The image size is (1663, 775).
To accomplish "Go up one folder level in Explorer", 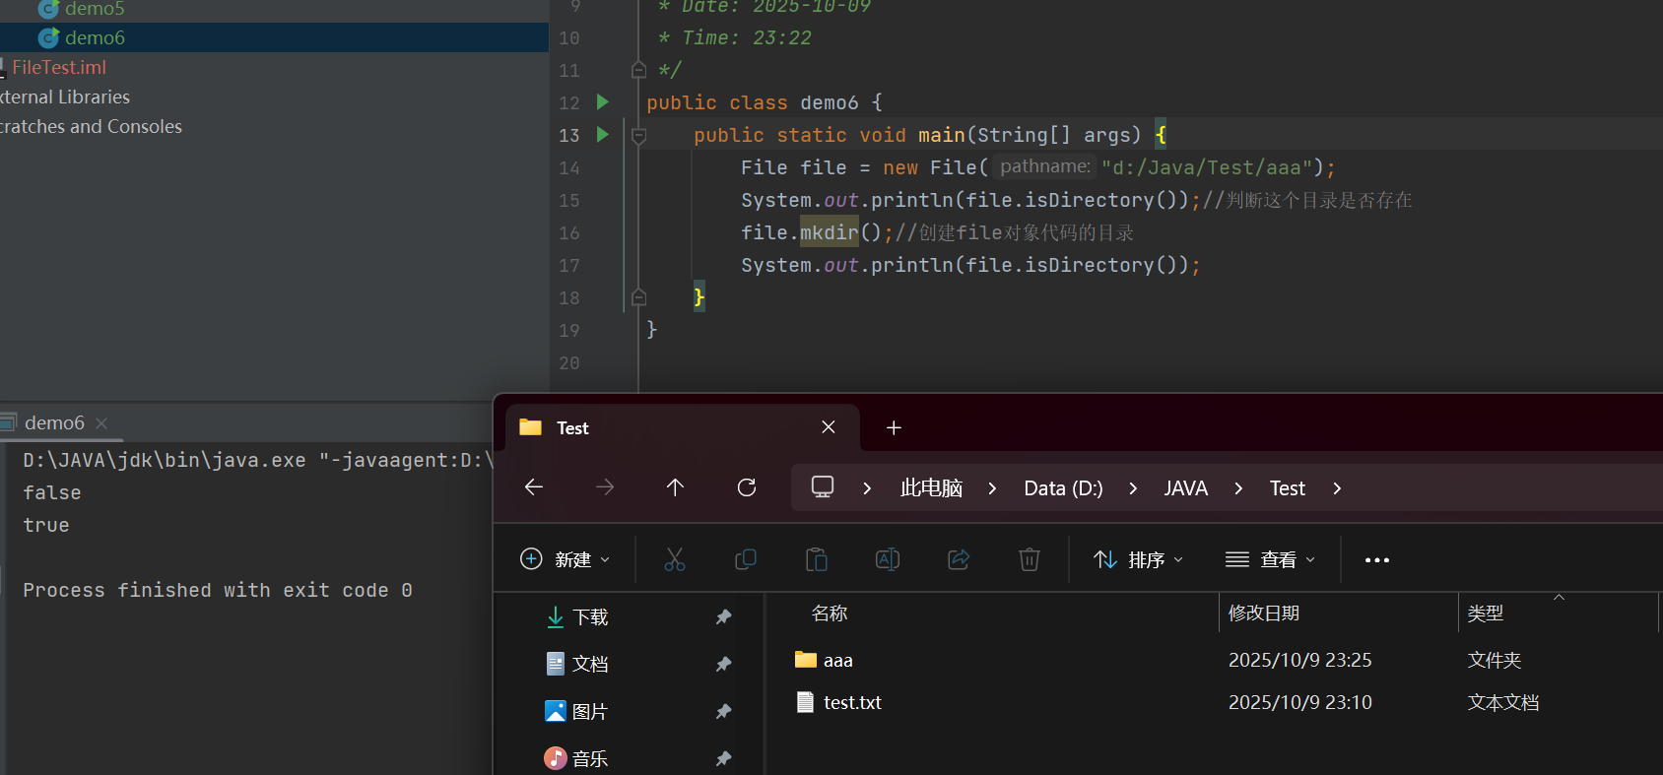I will point(675,487).
